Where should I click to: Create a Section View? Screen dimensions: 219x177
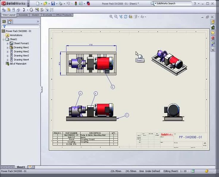coord(24,10)
